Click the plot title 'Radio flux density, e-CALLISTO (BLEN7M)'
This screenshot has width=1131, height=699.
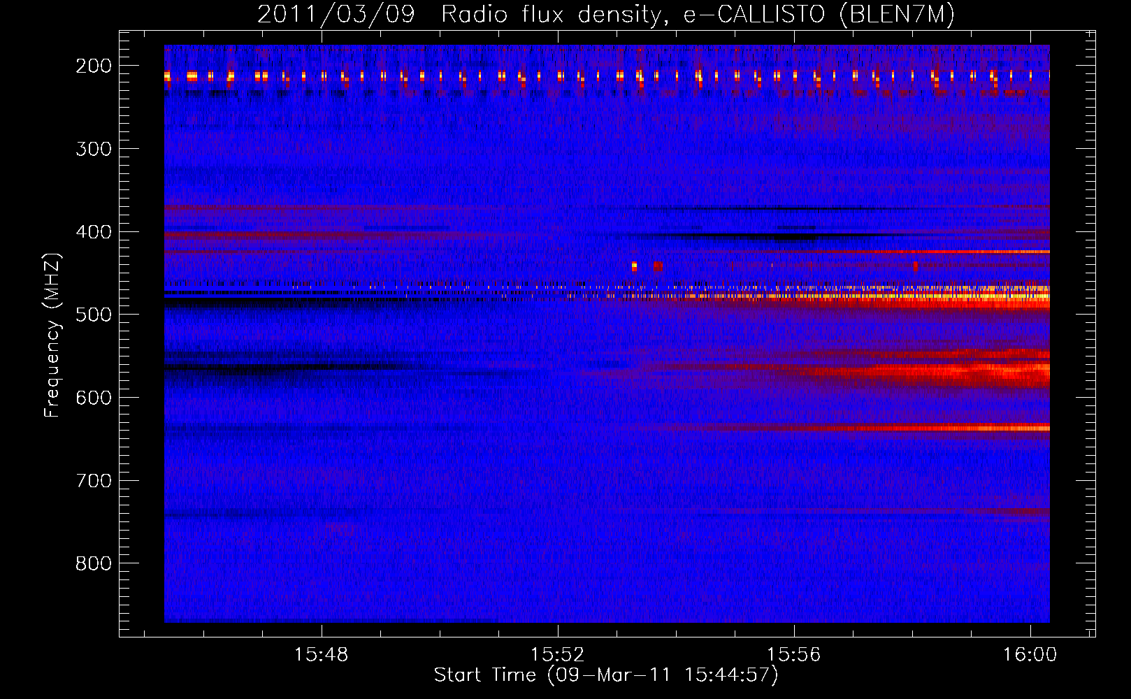tap(698, 15)
